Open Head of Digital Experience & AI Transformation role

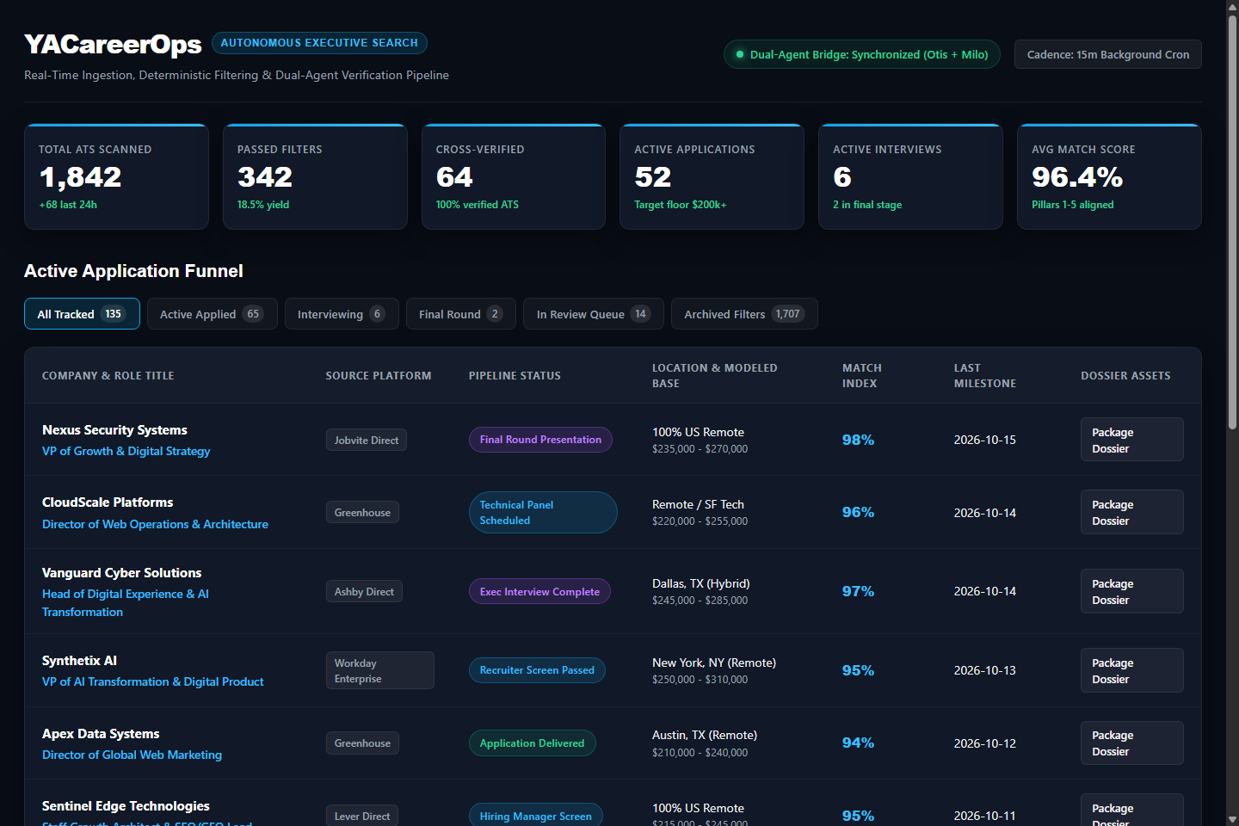126,602
